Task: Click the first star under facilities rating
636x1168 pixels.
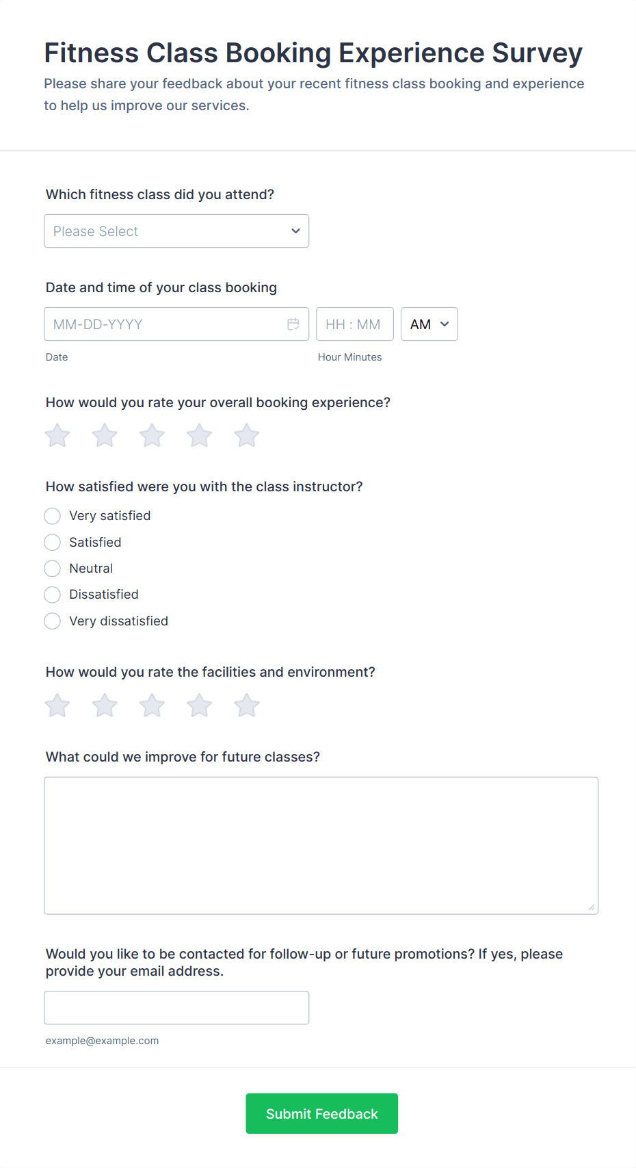Action: (x=57, y=705)
